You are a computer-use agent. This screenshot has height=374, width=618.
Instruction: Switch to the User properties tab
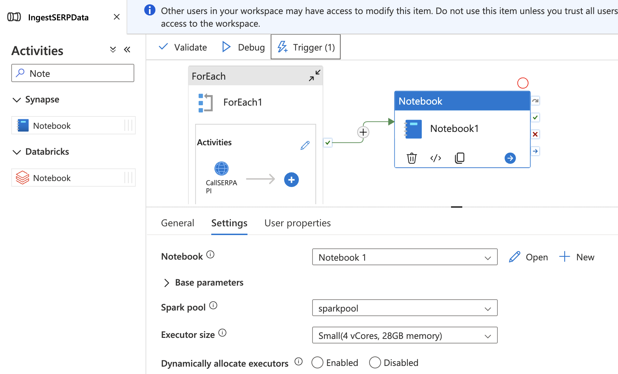(297, 223)
